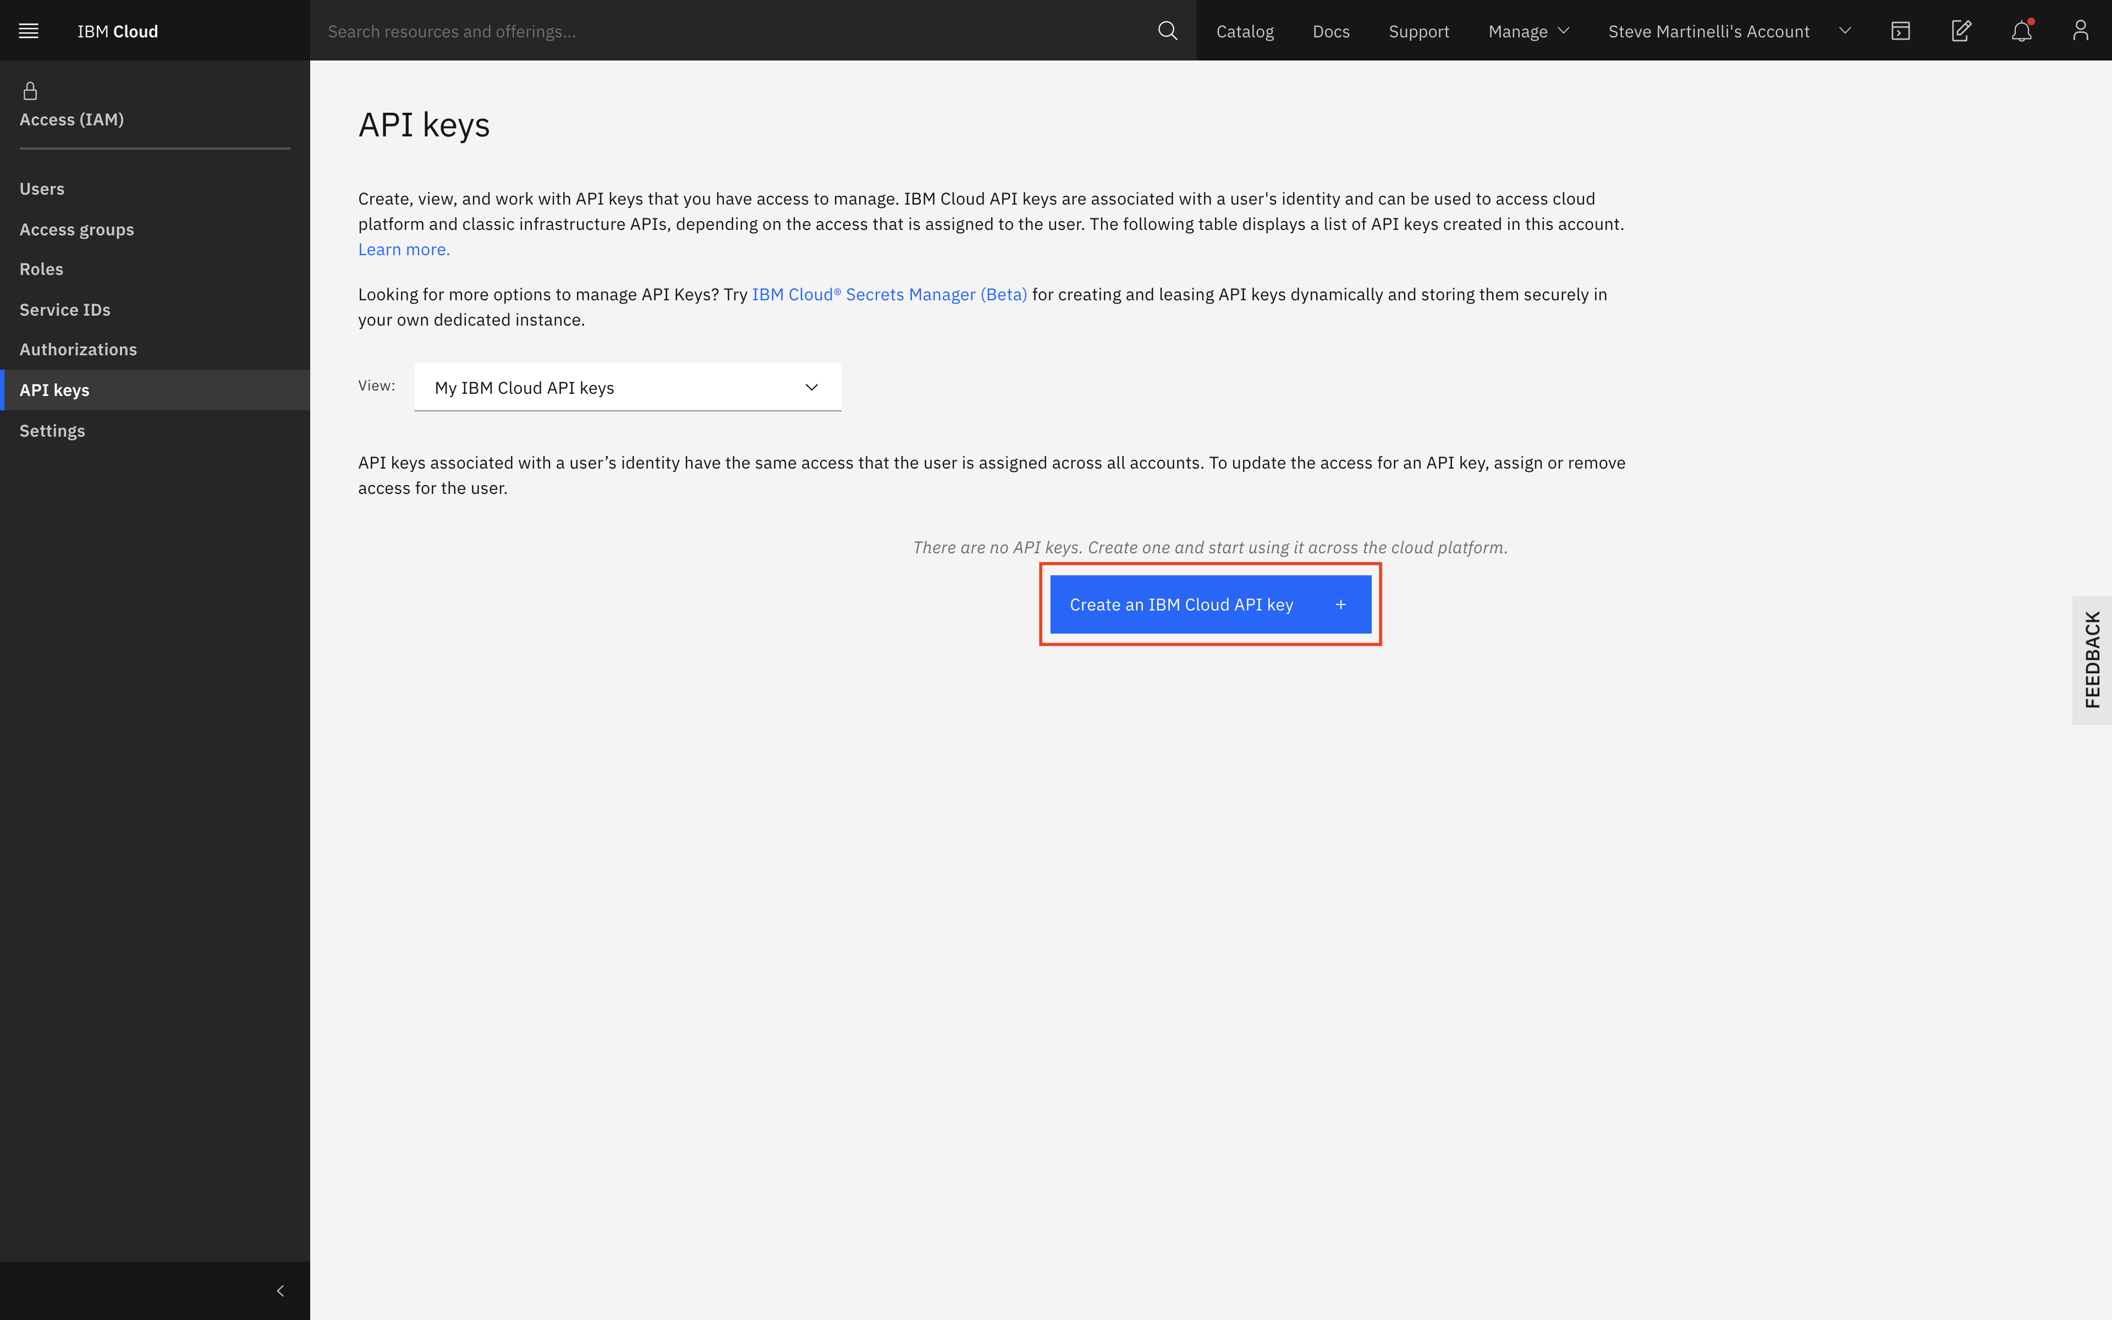
Task: Open the FEEDBACK side tab
Action: [2092, 659]
